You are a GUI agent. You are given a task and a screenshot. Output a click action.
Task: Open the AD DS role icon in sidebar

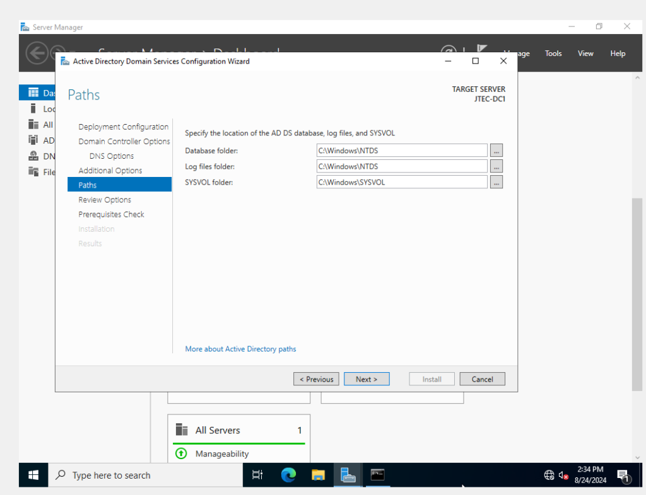[33, 140]
